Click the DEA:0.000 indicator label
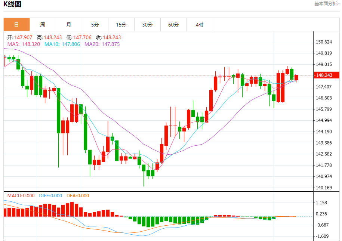 (78, 196)
